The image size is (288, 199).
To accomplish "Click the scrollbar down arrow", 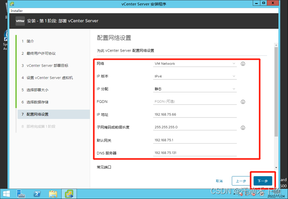I will coord(276,168).
